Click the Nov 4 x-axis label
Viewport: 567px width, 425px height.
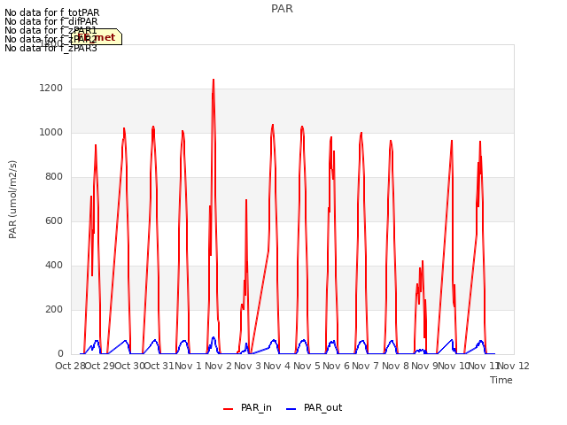[x=277, y=366]
